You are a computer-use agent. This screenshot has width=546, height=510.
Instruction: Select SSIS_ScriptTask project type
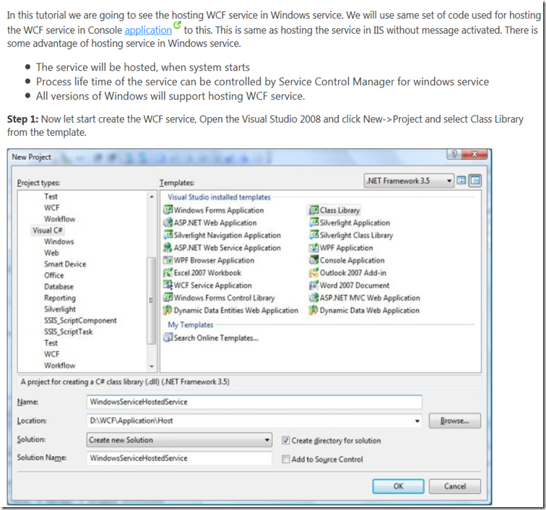tap(68, 332)
